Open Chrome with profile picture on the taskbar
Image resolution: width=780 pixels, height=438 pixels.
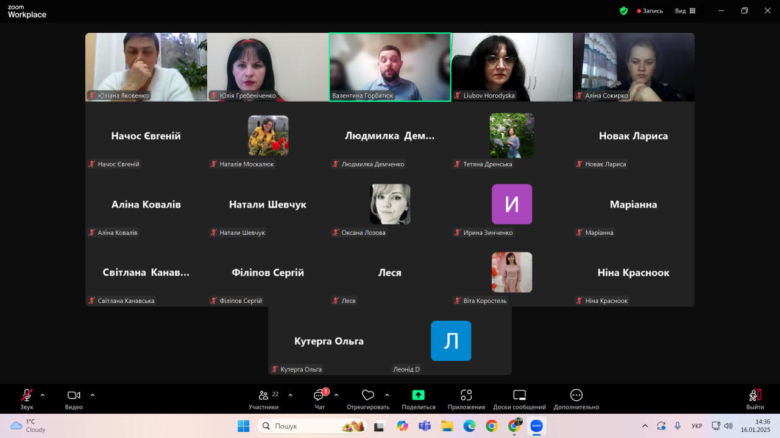coord(514,426)
